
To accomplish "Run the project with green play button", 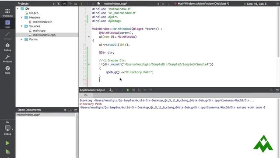I will [7, 143].
